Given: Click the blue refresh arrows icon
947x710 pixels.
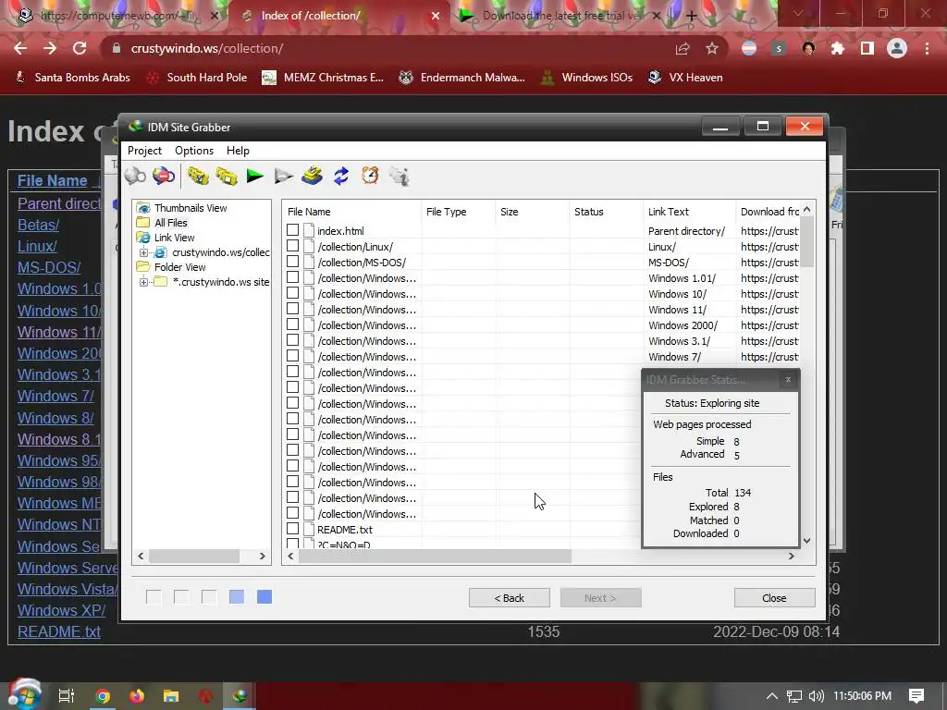Looking at the screenshot, I should tap(341, 177).
